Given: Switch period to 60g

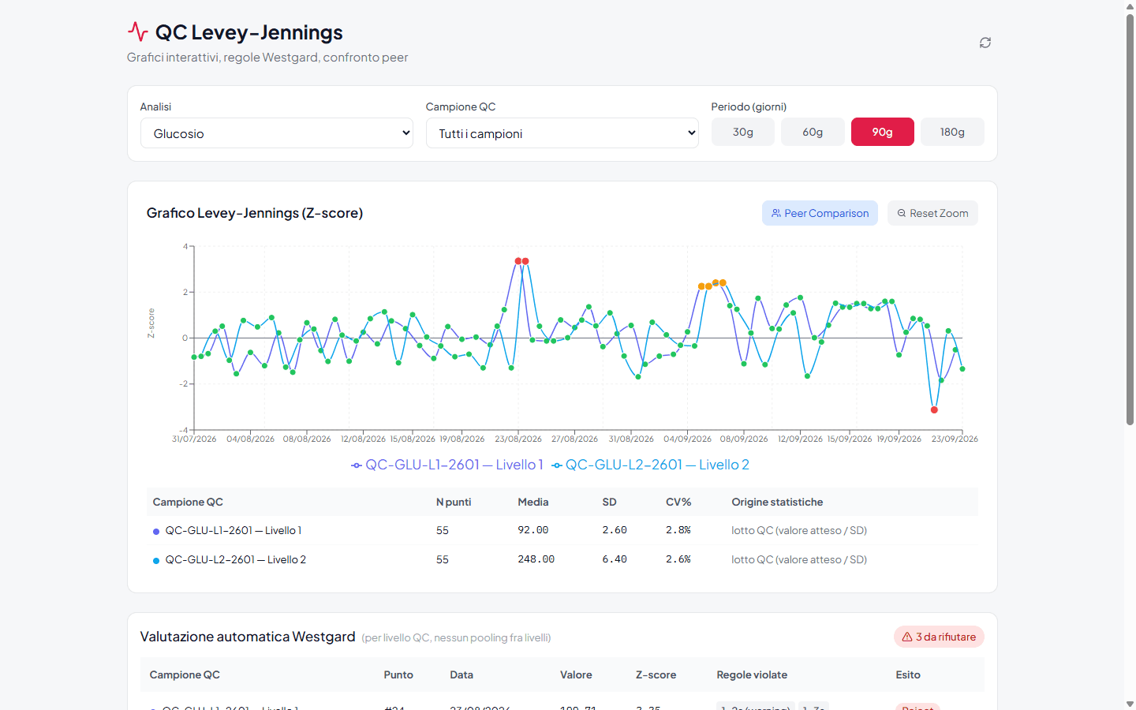Looking at the screenshot, I should point(813,132).
